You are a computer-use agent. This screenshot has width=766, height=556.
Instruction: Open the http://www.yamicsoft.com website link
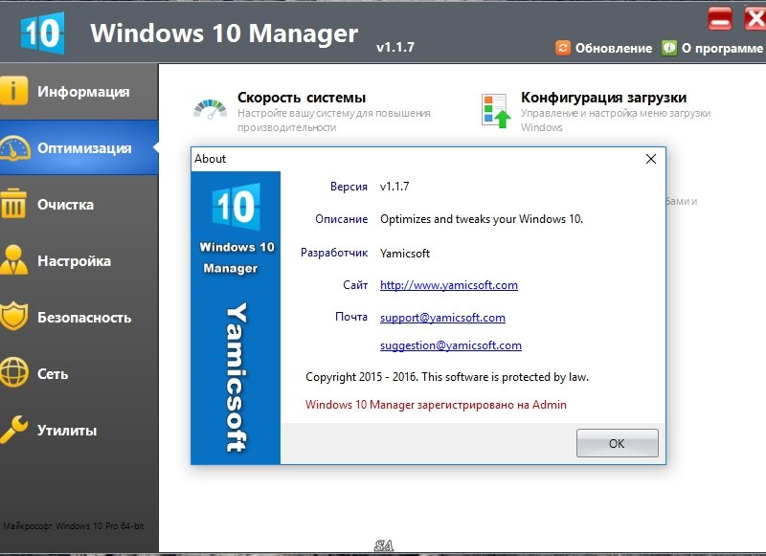tap(448, 285)
